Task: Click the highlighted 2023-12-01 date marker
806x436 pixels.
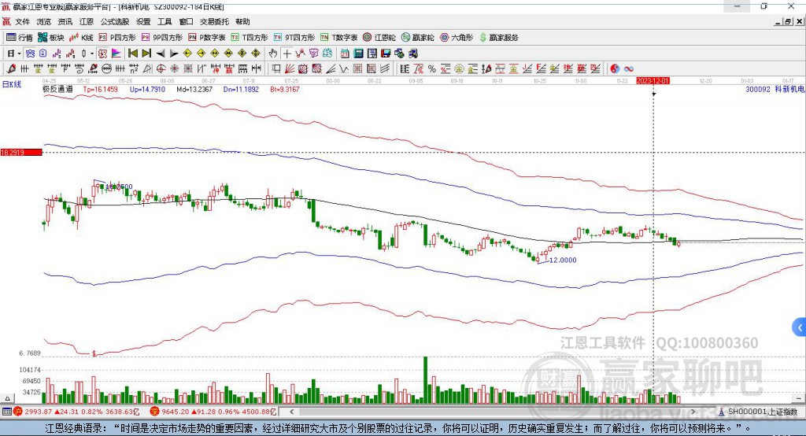Action: 653,81
